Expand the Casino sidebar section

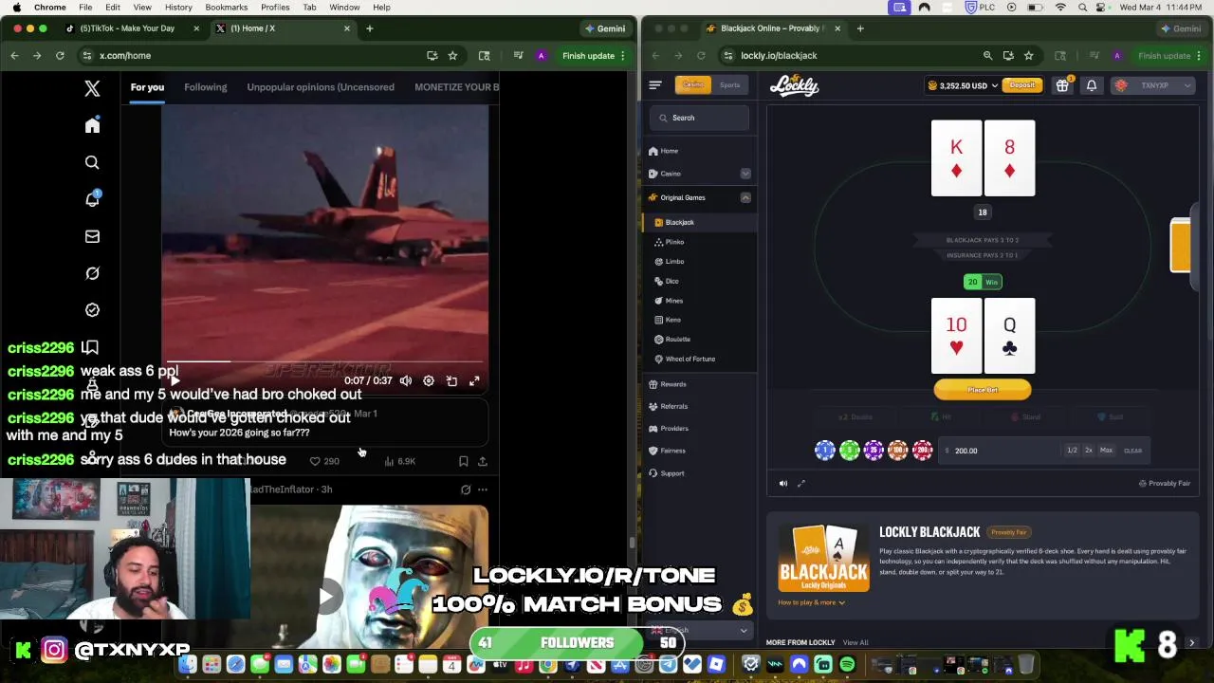coord(745,174)
